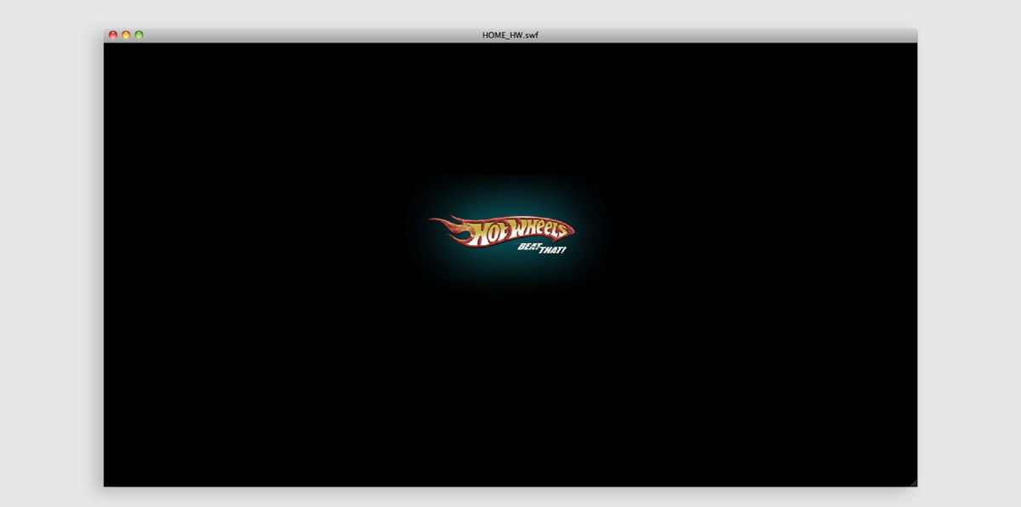Viewport: 1021px width, 507px height.
Task: Click the HOME_HW.swf window title
Action: [510, 35]
